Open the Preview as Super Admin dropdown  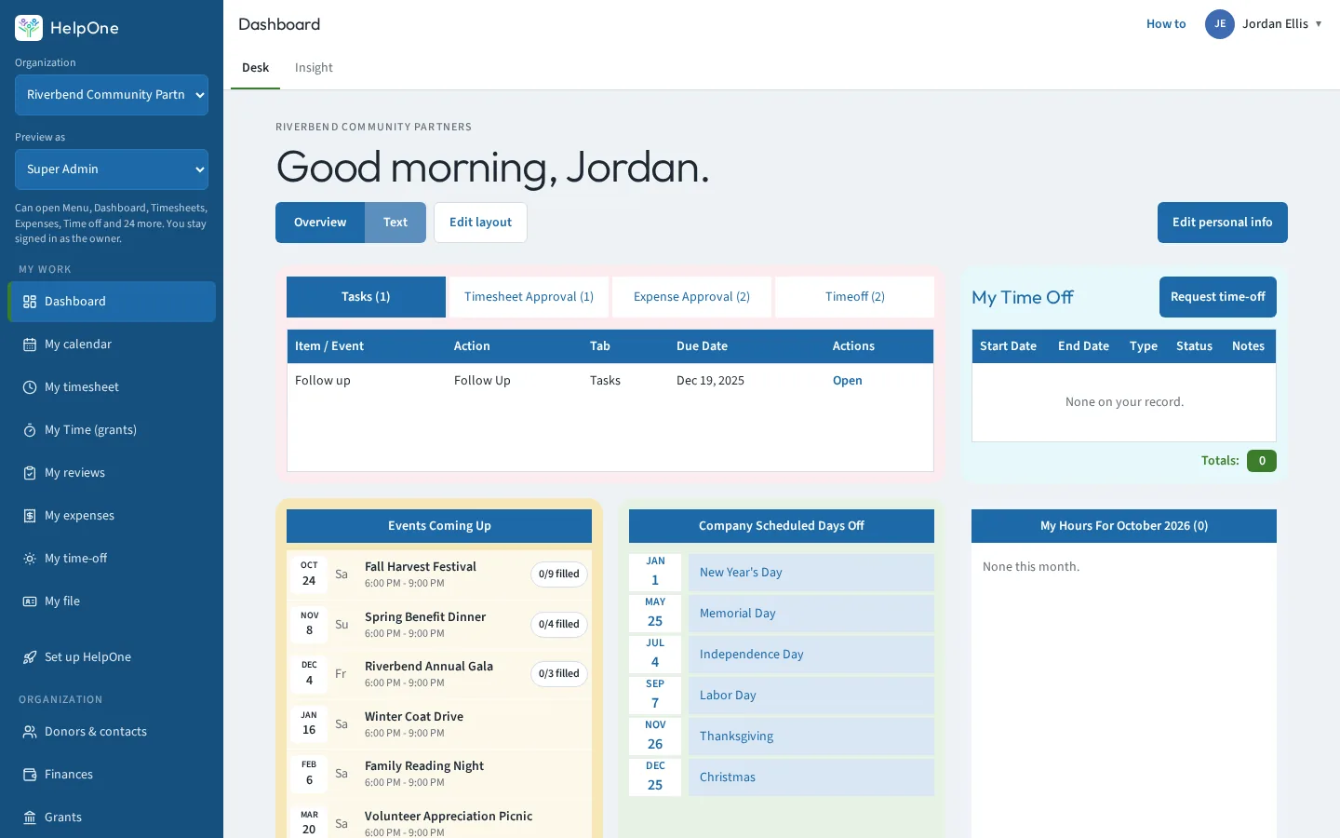point(112,169)
